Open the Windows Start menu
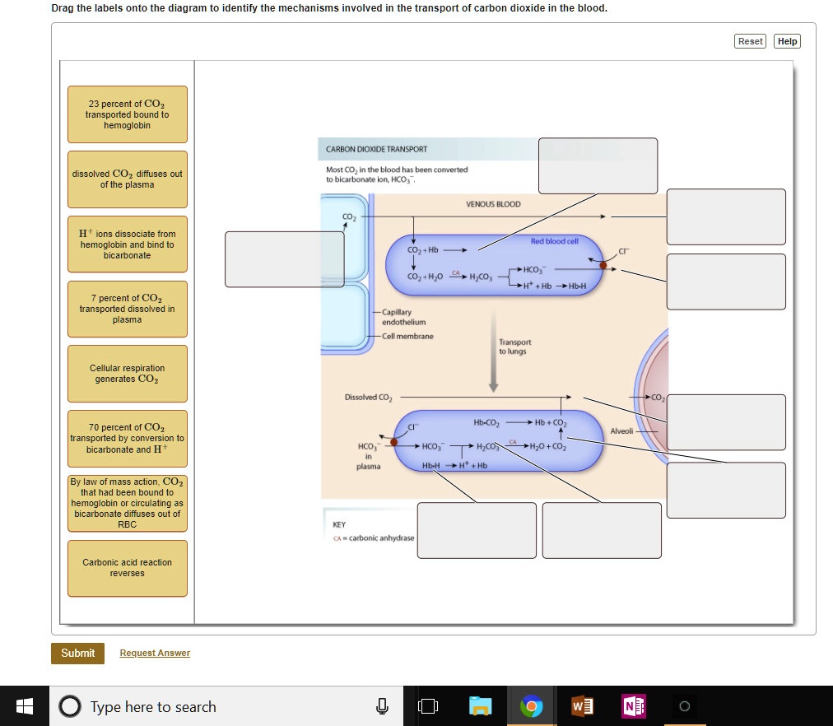This screenshot has height=726, width=833. 24,706
